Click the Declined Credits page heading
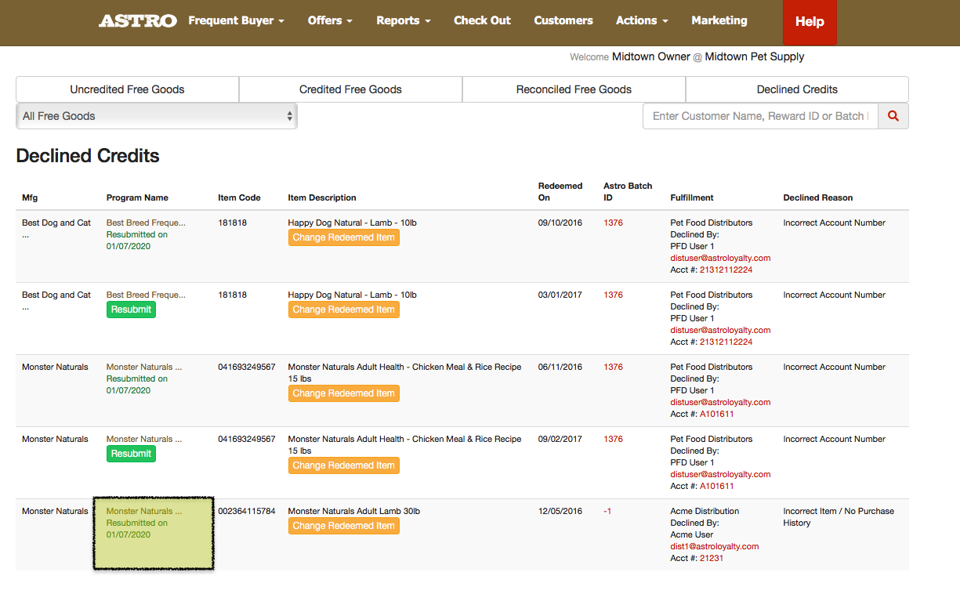This screenshot has height=612, width=960. [88, 156]
